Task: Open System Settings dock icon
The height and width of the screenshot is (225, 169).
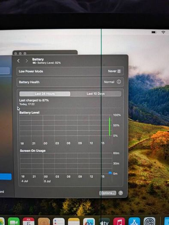Action: click(149, 222)
